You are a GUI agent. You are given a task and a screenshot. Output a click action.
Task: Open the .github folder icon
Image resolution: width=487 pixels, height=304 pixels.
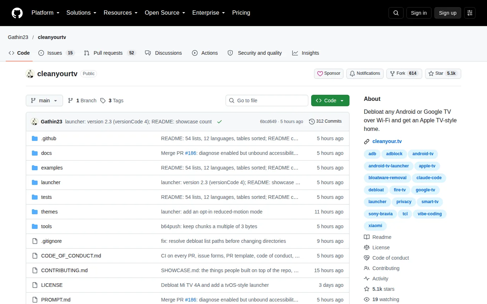[x=35, y=138]
